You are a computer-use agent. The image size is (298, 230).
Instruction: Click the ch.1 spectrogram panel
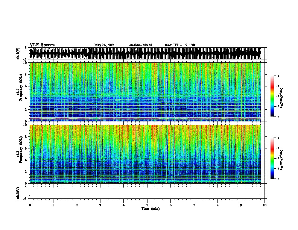click(x=145, y=92)
